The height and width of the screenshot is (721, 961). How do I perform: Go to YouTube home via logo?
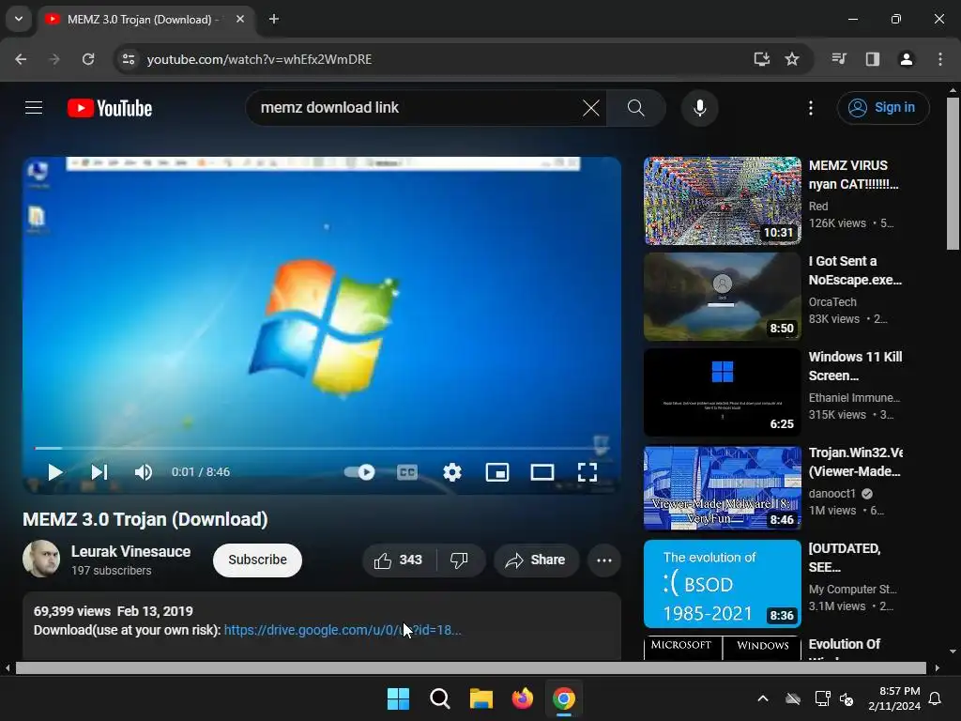(110, 108)
